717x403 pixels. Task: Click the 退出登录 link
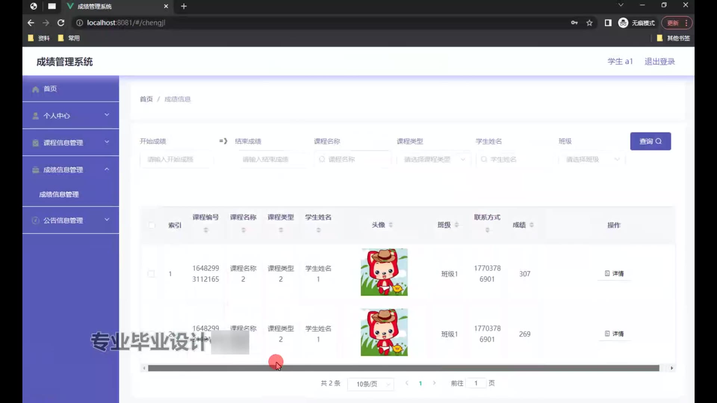click(x=659, y=62)
